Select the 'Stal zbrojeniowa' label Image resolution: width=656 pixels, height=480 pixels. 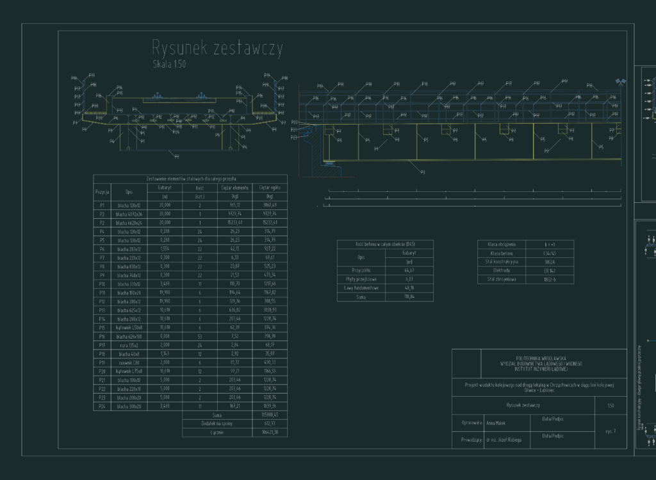(x=502, y=279)
